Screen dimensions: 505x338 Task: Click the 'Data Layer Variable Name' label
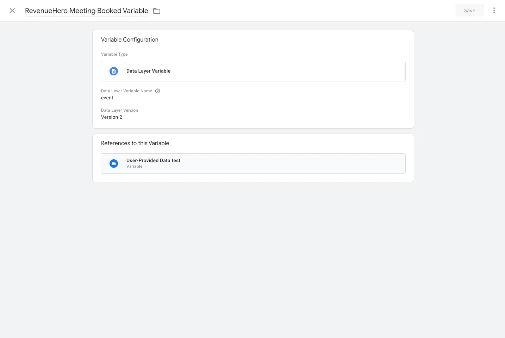(126, 91)
